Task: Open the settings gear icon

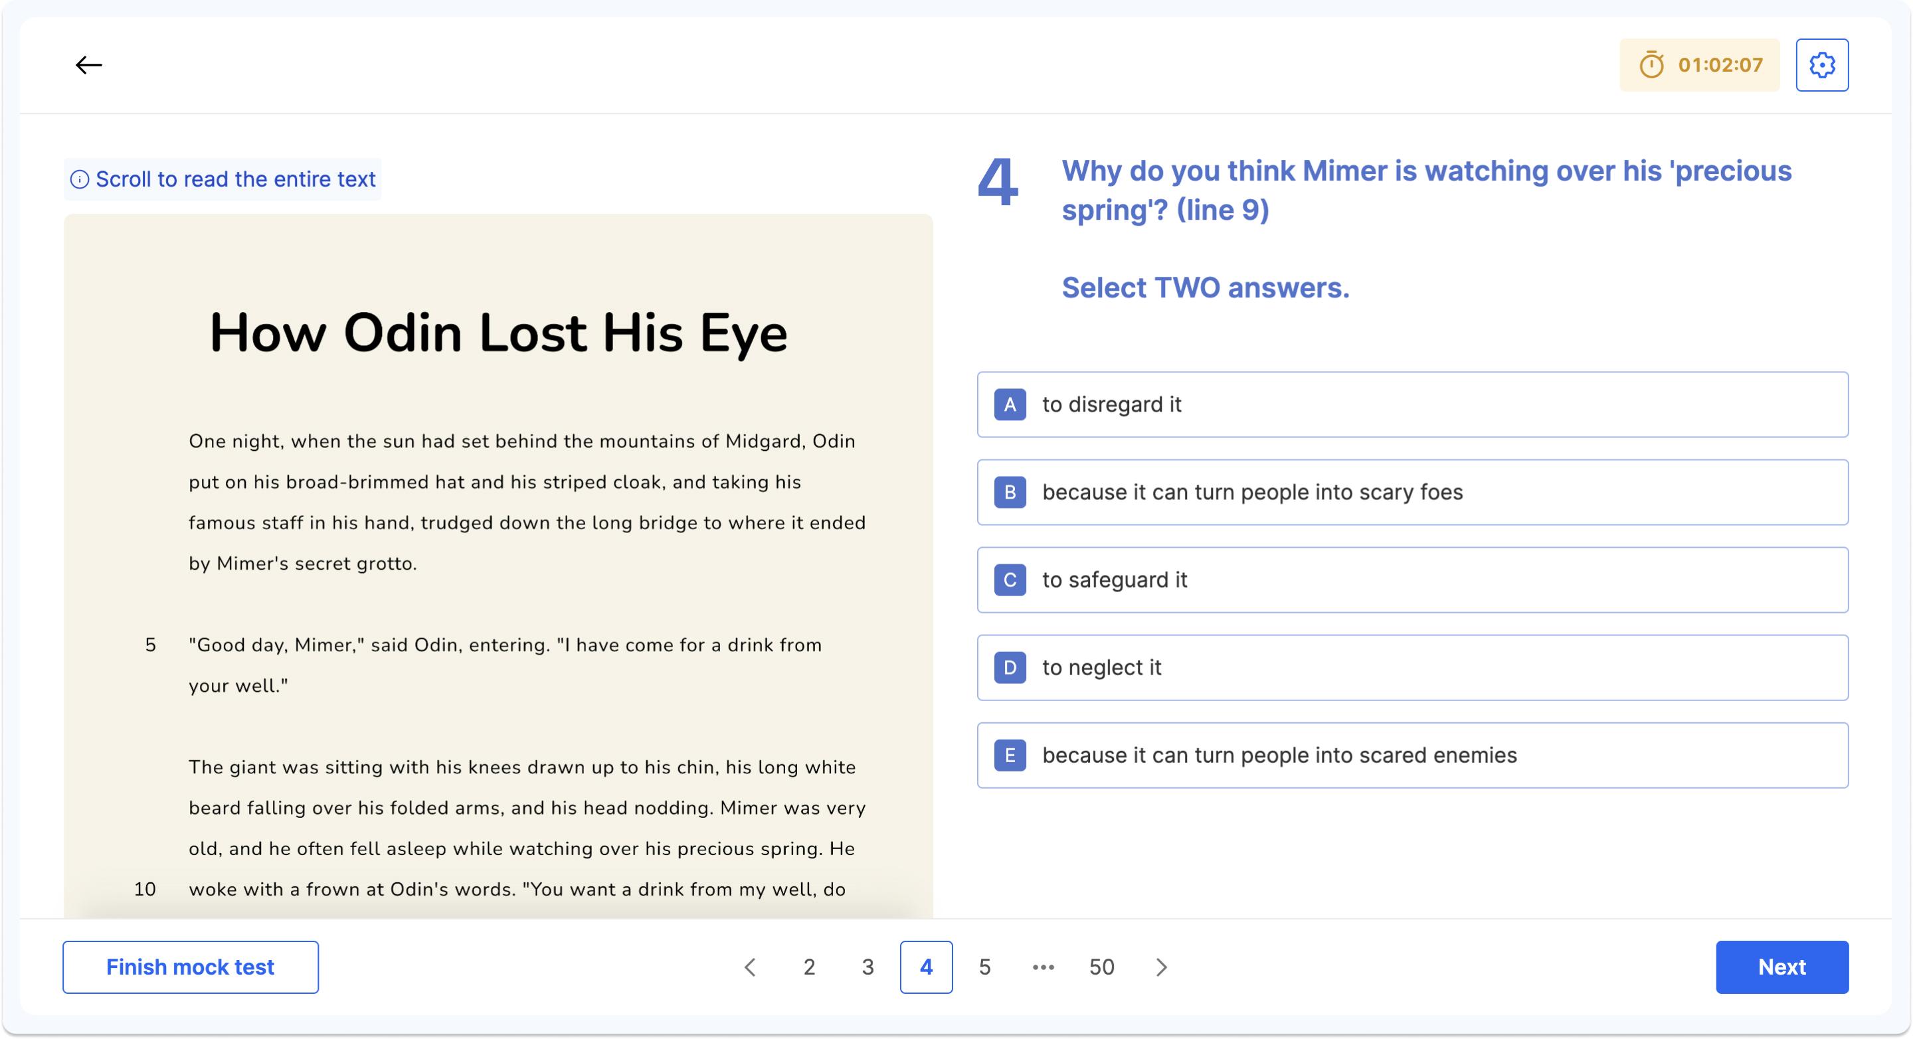Action: pyautogui.click(x=1823, y=64)
